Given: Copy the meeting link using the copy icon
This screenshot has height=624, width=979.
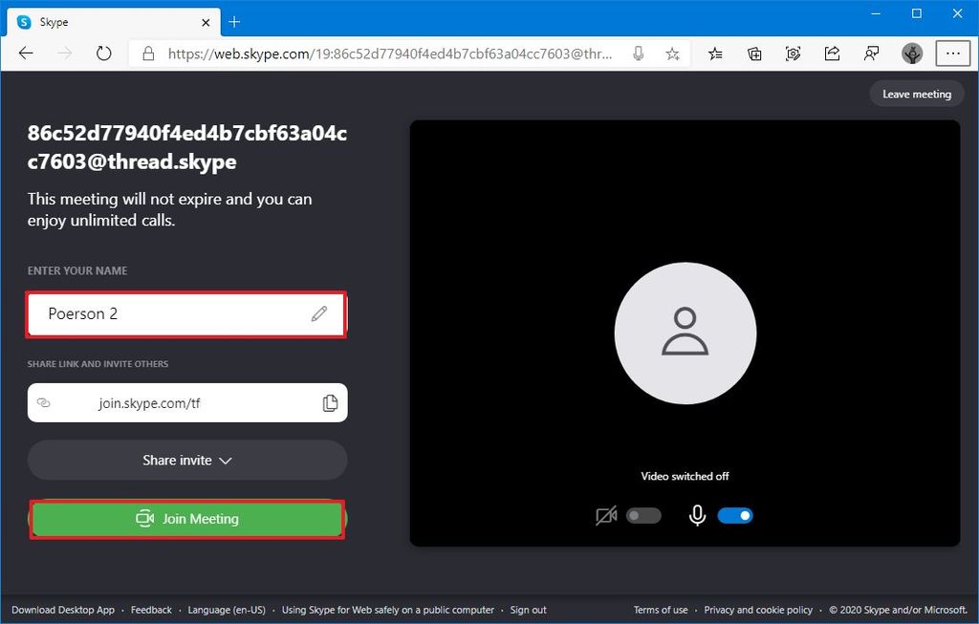Looking at the screenshot, I should tap(331, 402).
